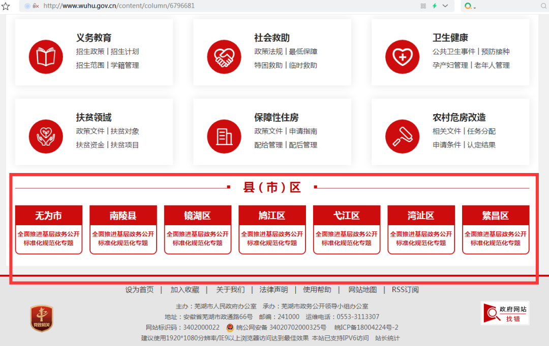The image size is (549, 346).
Task: Open RSS订阅 footer link
Action: [405, 290]
